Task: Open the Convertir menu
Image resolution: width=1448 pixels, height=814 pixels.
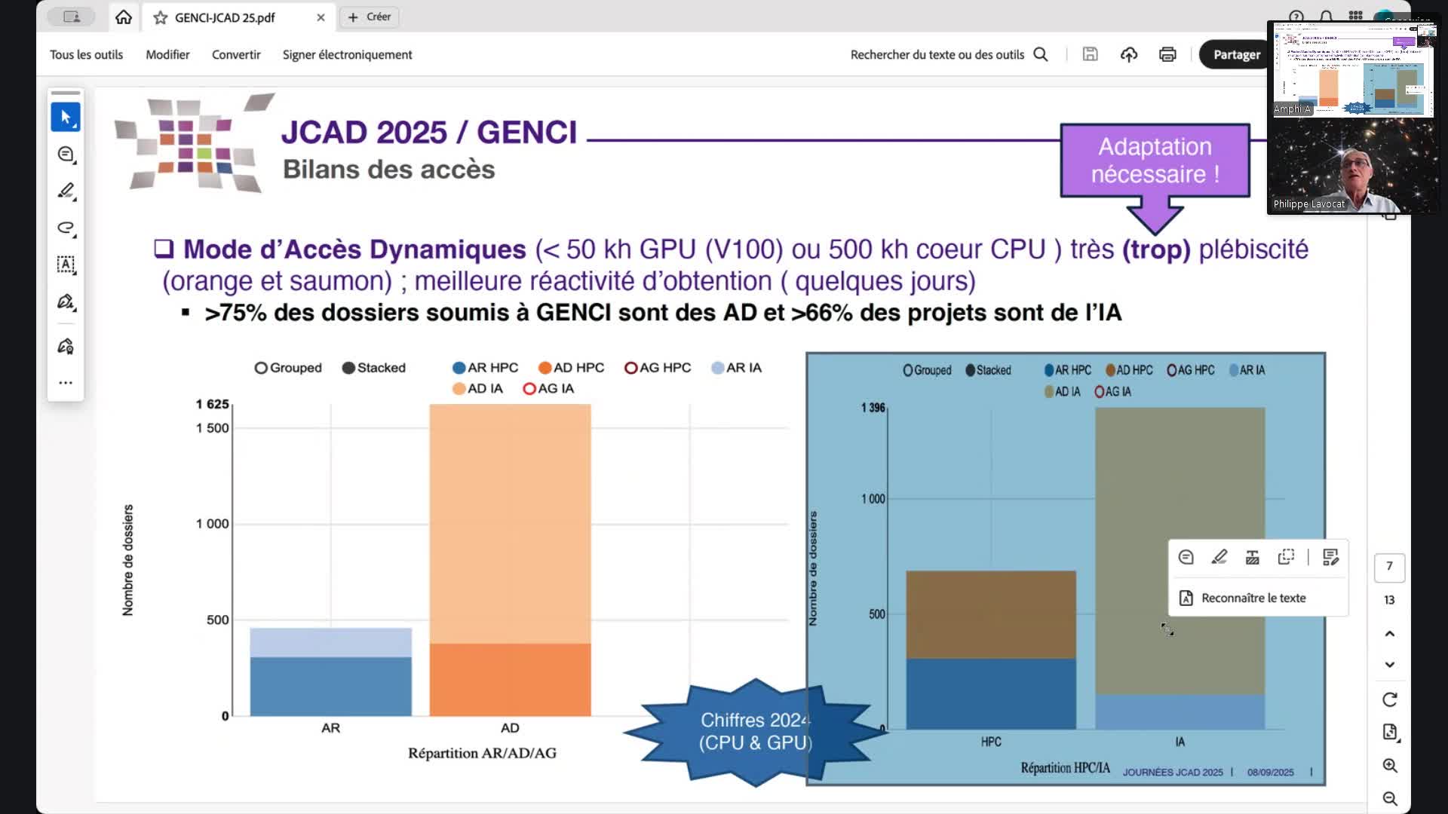Action: tap(236, 54)
